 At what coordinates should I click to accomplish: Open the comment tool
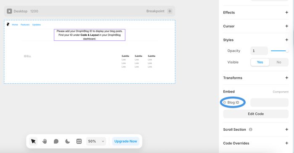pos(56,141)
